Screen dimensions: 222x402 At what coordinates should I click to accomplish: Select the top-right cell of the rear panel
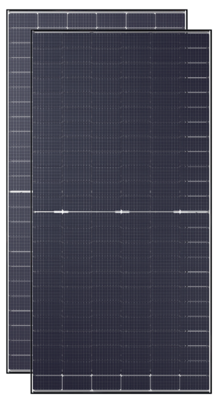click(170, 20)
